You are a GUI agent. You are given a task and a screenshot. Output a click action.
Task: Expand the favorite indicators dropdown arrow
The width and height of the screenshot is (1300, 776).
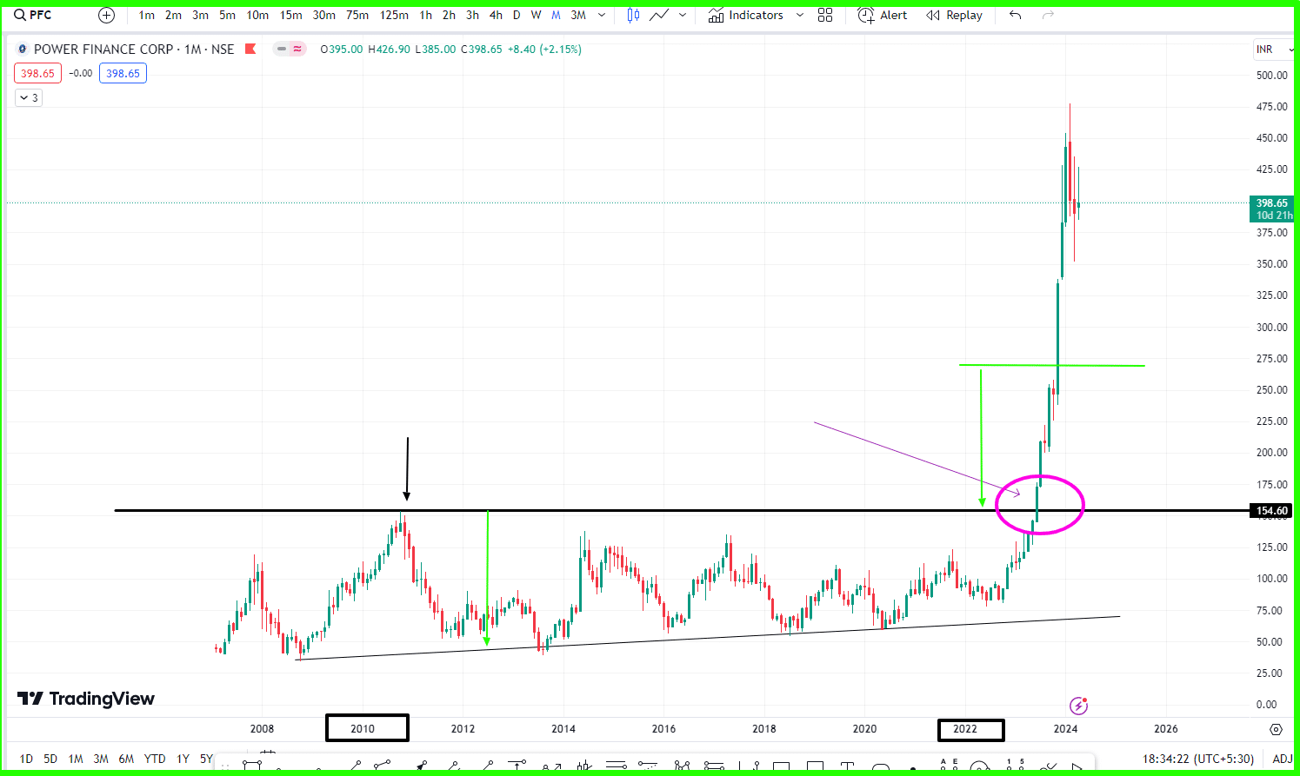tap(800, 15)
